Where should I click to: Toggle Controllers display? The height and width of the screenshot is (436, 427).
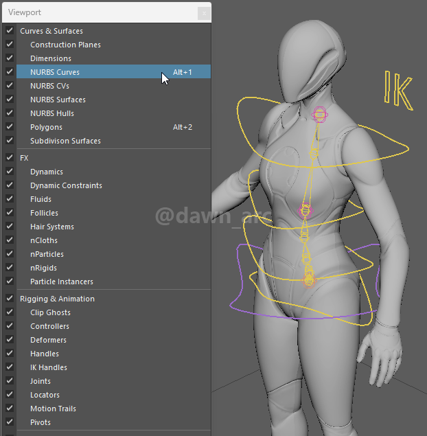pyautogui.click(x=10, y=325)
